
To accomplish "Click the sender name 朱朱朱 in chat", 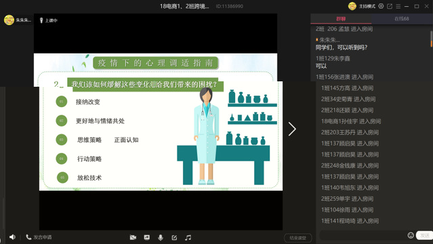I will click(329, 40).
